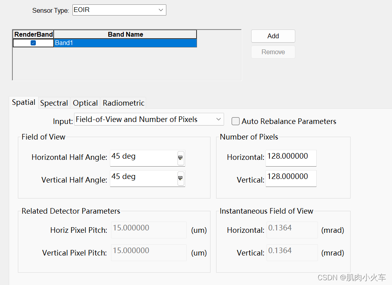The height and width of the screenshot is (285, 392).
Task: Click the Horiz Pixel Pitch field
Action: tap(148, 230)
